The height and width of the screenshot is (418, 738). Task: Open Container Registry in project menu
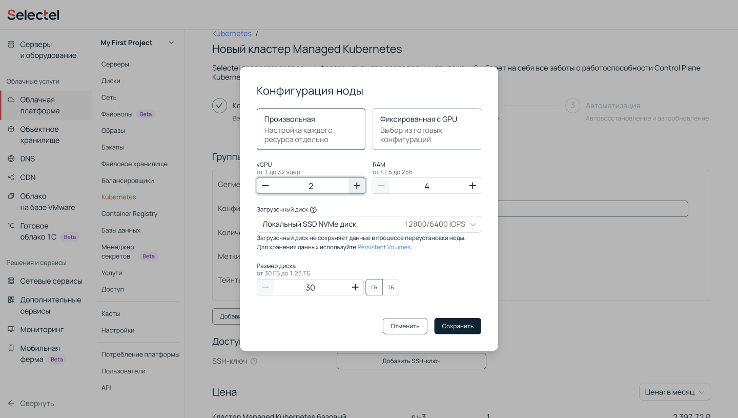point(130,213)
